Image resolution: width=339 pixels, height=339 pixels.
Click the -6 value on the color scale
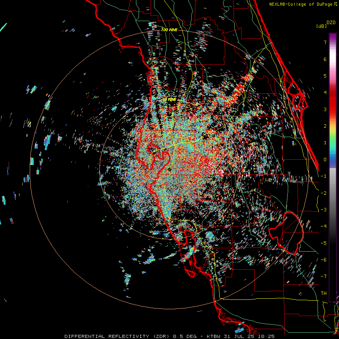tap(324, 260)
